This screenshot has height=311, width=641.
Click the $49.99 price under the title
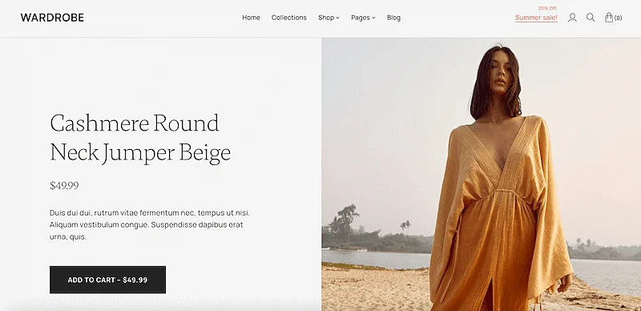64,186
